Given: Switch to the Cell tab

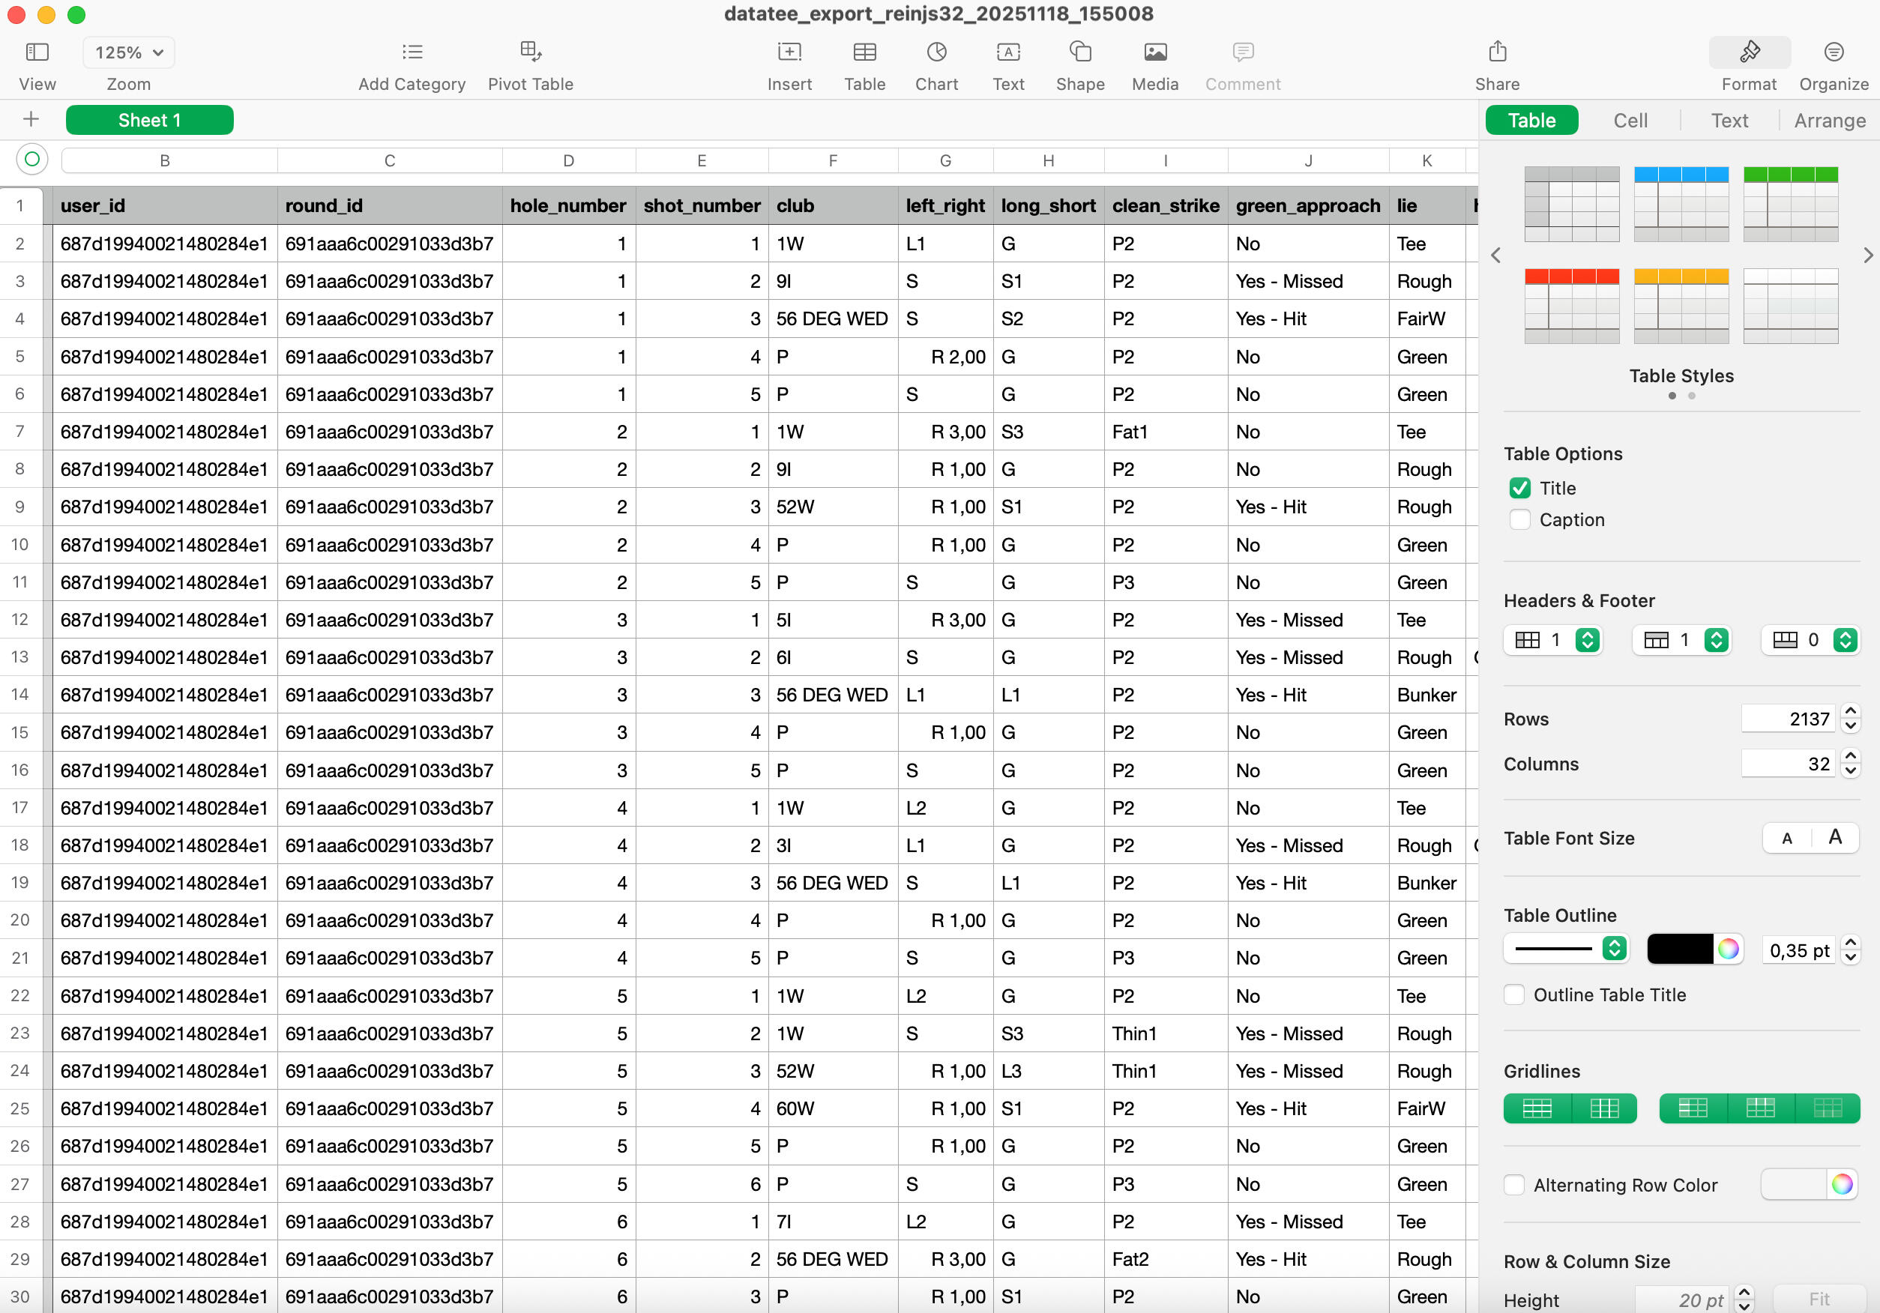Looking at the screenshot, I should [1630, 121].
